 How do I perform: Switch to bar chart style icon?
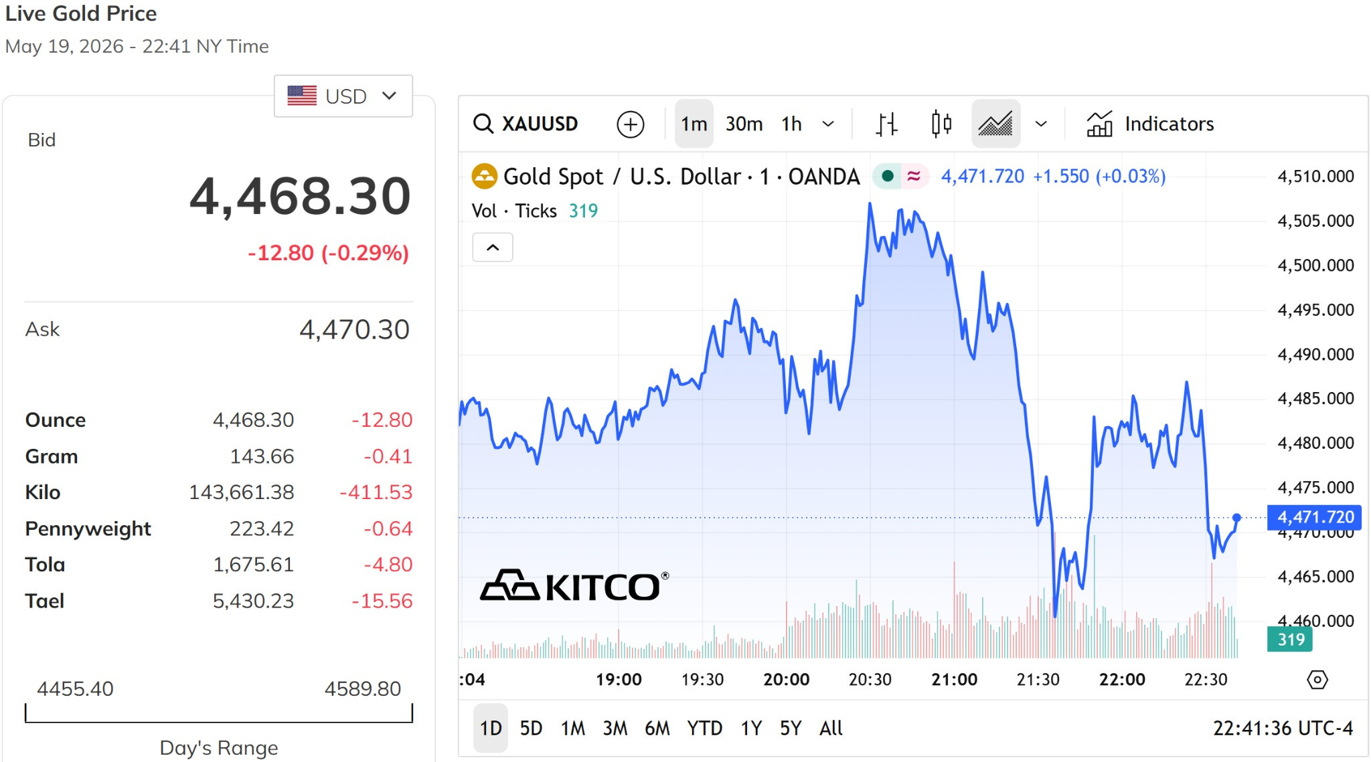pos(886,124)
